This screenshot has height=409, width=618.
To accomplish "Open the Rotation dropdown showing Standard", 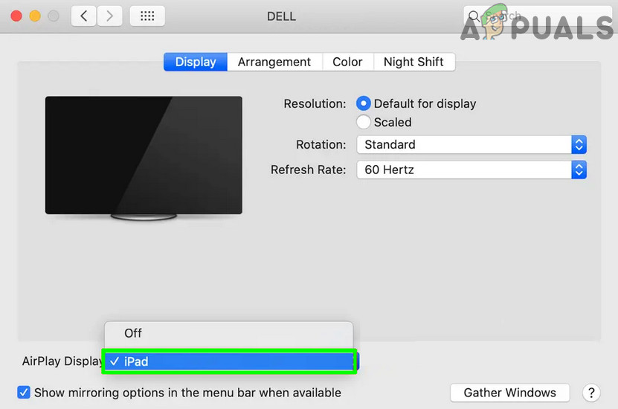I will (x=471, y=144).
